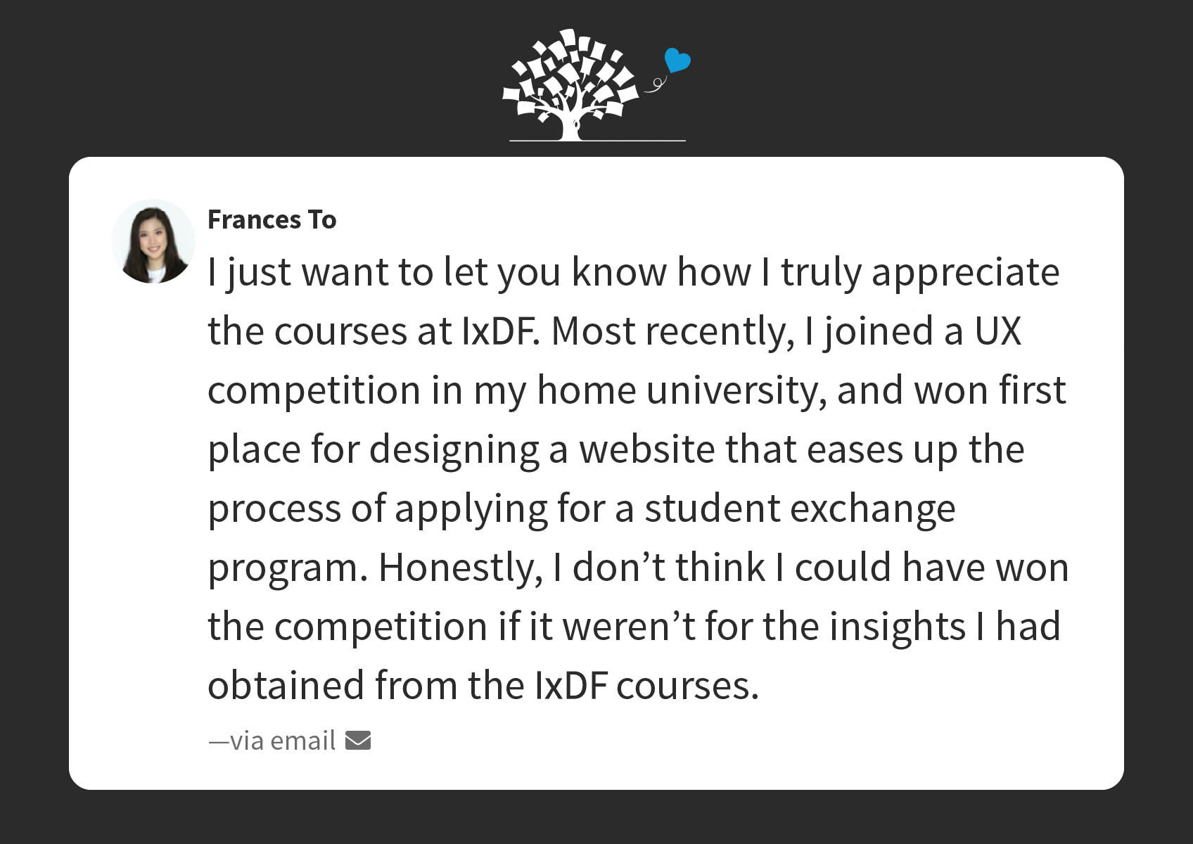The height and width of the screenshot is (844, 1193).
Task: Click the phrase "student exchange"
Action: tap(800, 509)
